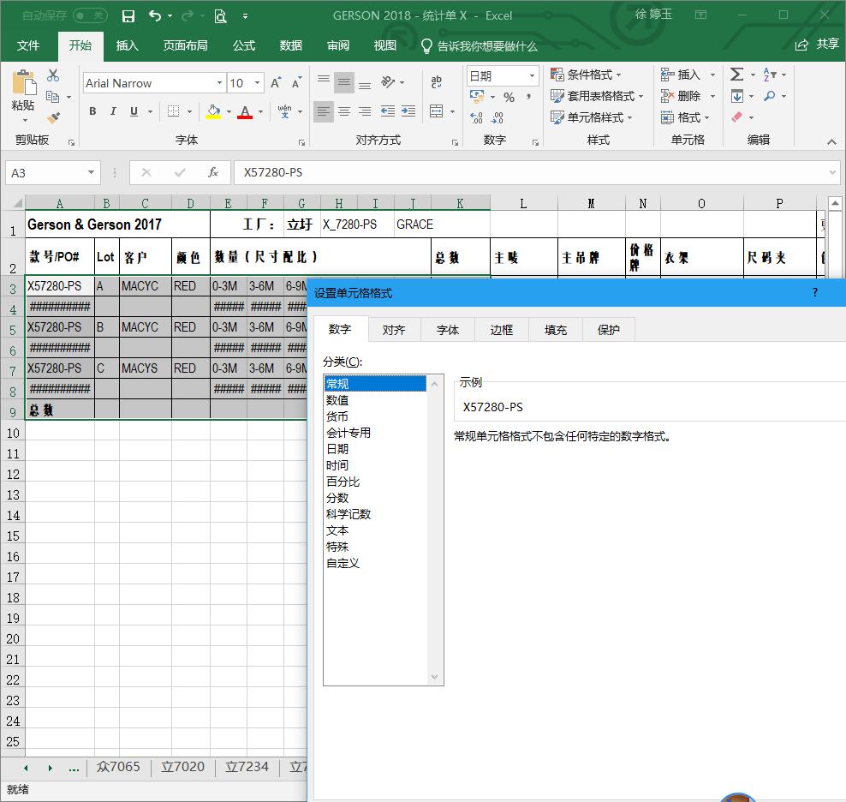Open the 填充 tab in format dialog

tap(555, 330)
